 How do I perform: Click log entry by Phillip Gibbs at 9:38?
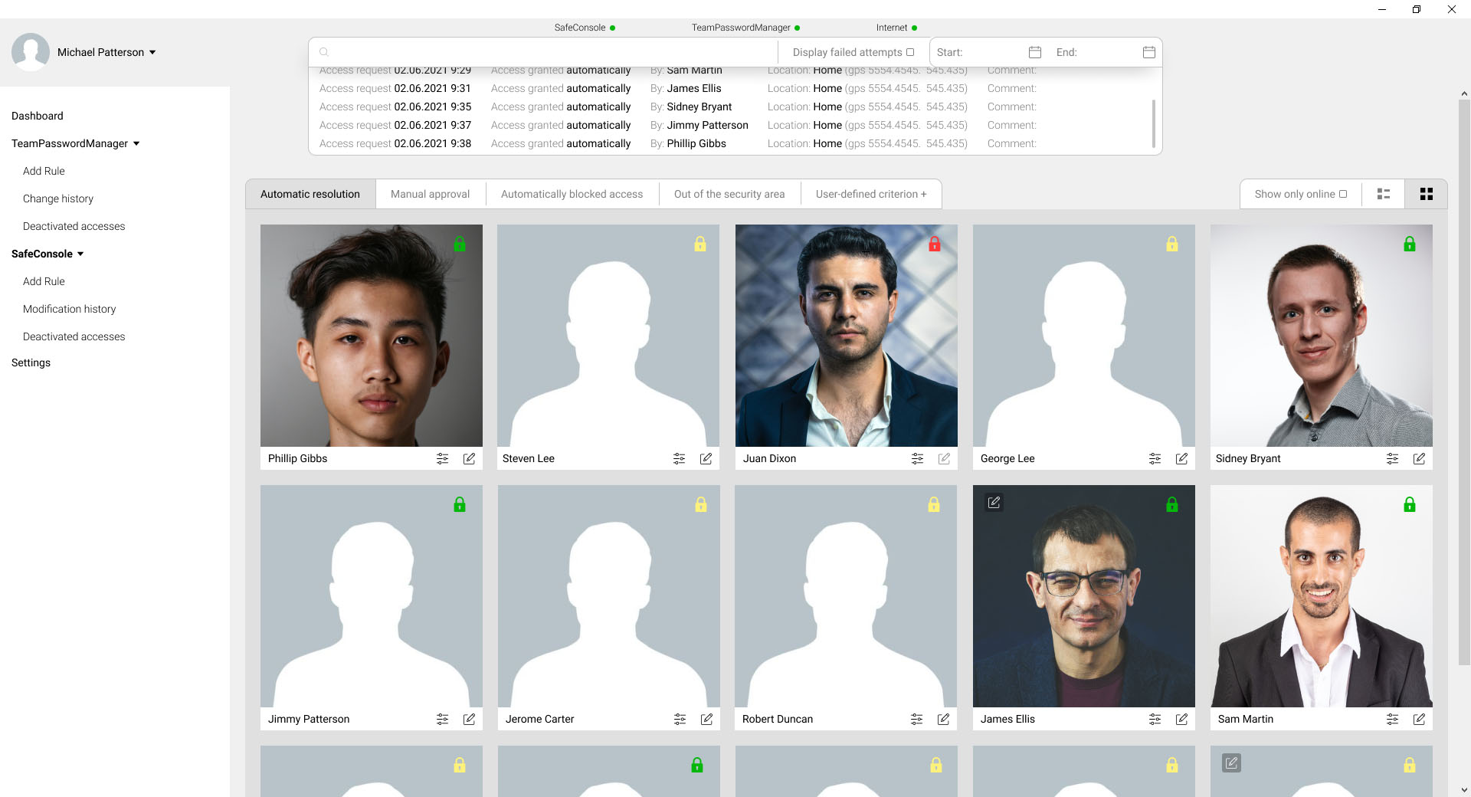click(678, 143)
